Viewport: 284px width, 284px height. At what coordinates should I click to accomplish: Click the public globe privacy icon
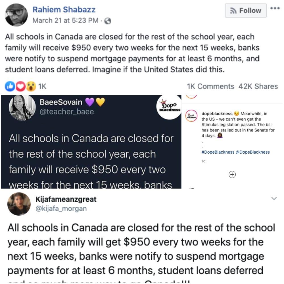[108, 21]
